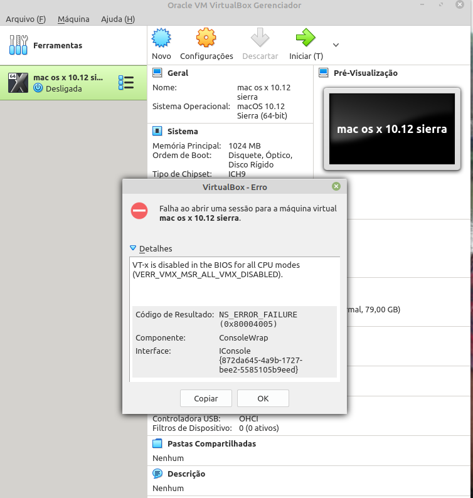Collapse the Detalhes disclosure triangle in error dialog
Image resolution: width=473 pixels, height=498 pixels.
pyautogui.click(x=133, y=248)
